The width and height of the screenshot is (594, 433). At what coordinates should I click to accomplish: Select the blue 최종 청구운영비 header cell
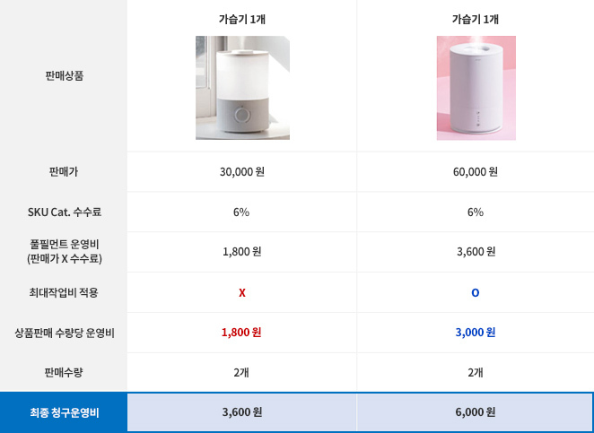pos(64,412)
